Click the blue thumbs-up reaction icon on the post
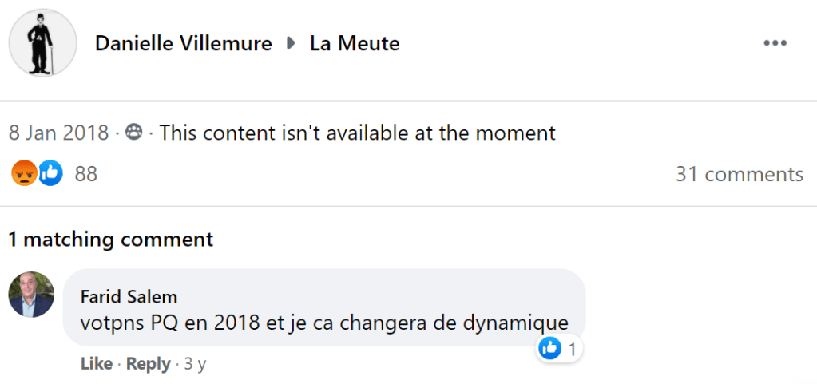This screenshot has width=817, height=384. [x=50, y=173]
